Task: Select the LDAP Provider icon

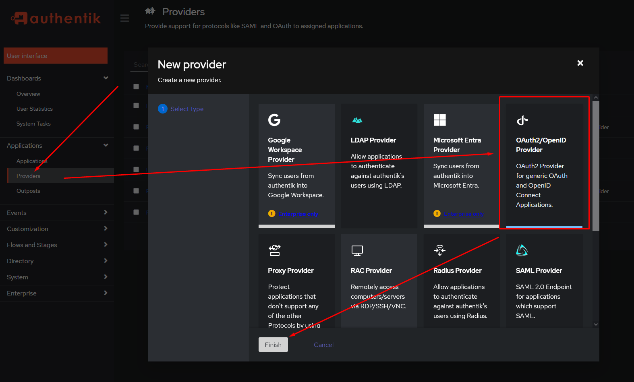Action: click(357, 120)
